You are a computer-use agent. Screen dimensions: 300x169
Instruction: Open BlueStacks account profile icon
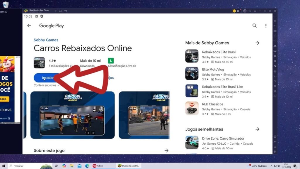click(245, 11)
